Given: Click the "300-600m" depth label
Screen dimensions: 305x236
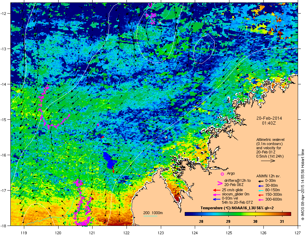Looking at the screenshot, I should [273, 199].
